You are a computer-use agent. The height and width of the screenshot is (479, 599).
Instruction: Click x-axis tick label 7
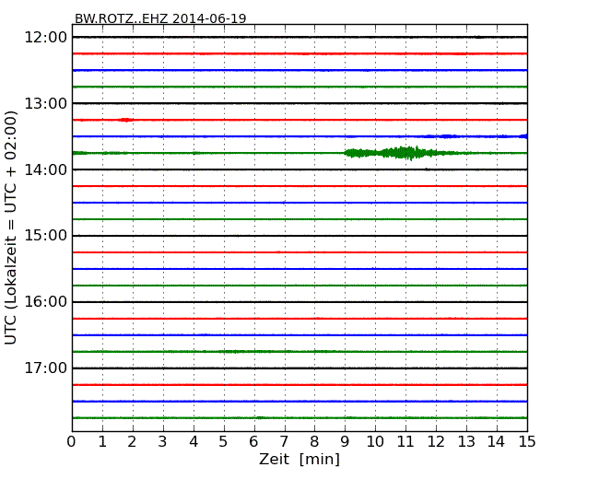pyautogui.click(x=284, y=442)
